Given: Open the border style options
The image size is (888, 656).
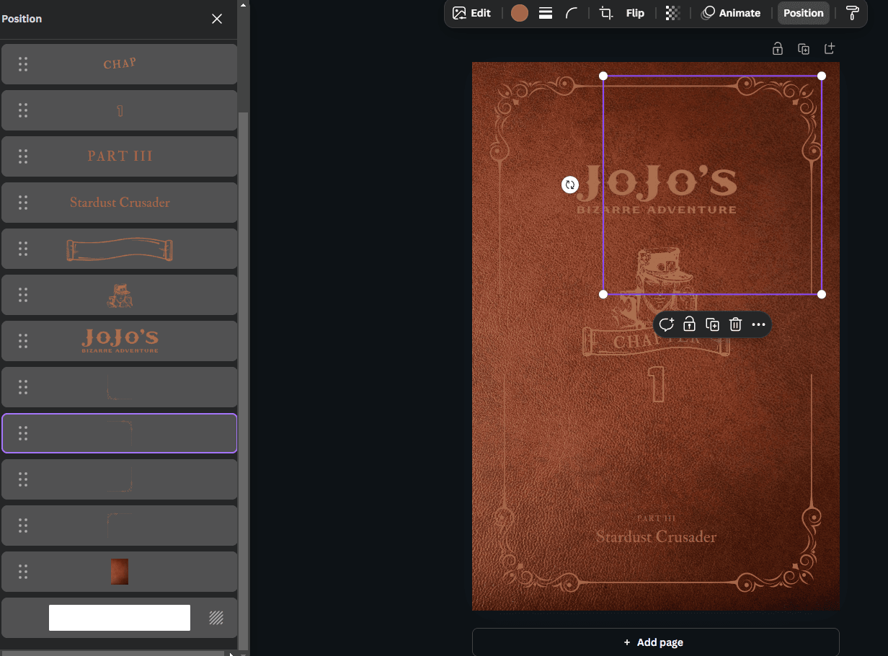Looking at the screenshot, I should pos(546,13).
